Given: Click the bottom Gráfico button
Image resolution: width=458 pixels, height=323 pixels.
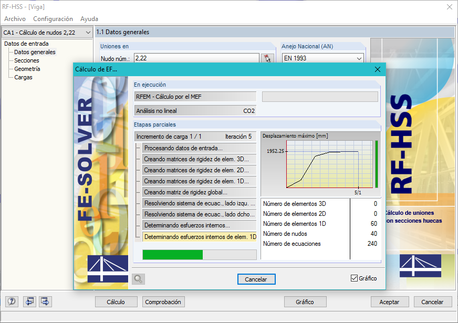Looking at the screenshot, I should [x=305, y=302].
